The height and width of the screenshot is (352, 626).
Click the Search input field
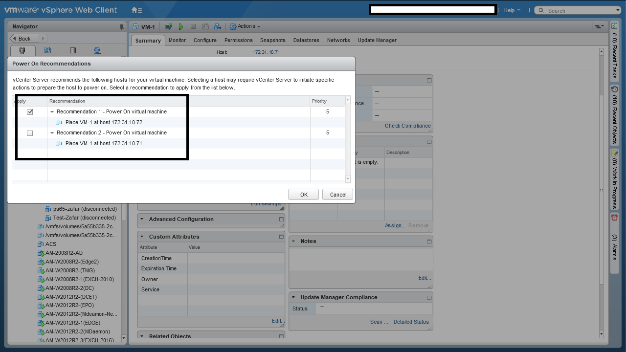point(577,10)
